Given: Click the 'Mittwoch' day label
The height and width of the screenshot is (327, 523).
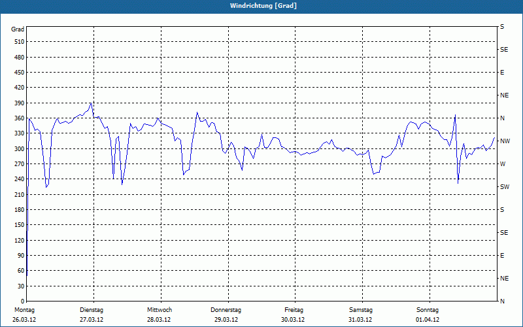Looking at the screenshot, I should tap(160, 310).
